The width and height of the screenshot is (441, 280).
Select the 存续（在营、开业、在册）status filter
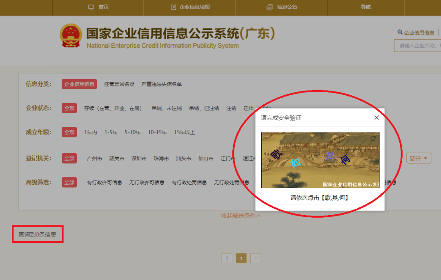click(x=113, y=108)
